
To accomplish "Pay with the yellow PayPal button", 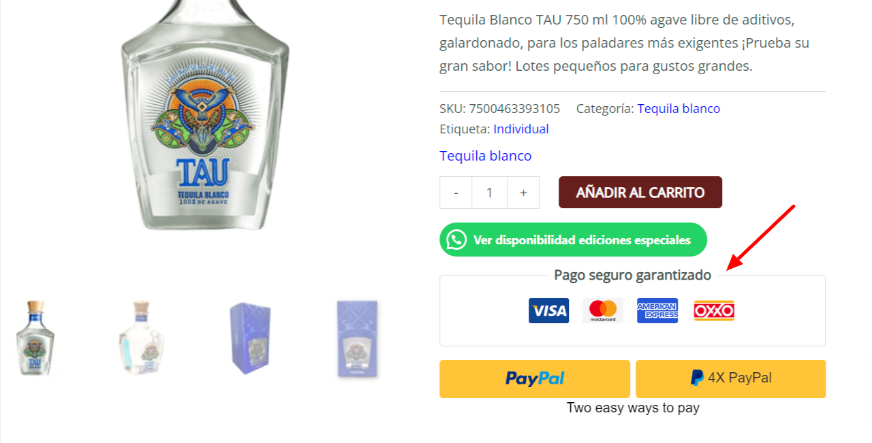I will tap(535, 378).
